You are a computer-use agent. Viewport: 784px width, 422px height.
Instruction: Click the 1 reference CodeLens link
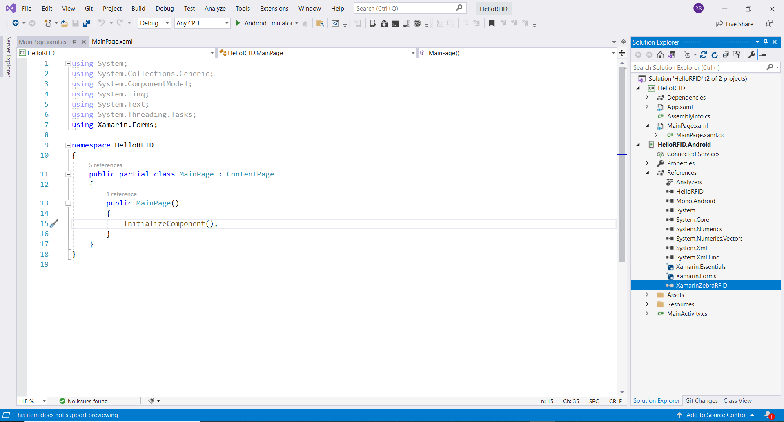point(121,194)
